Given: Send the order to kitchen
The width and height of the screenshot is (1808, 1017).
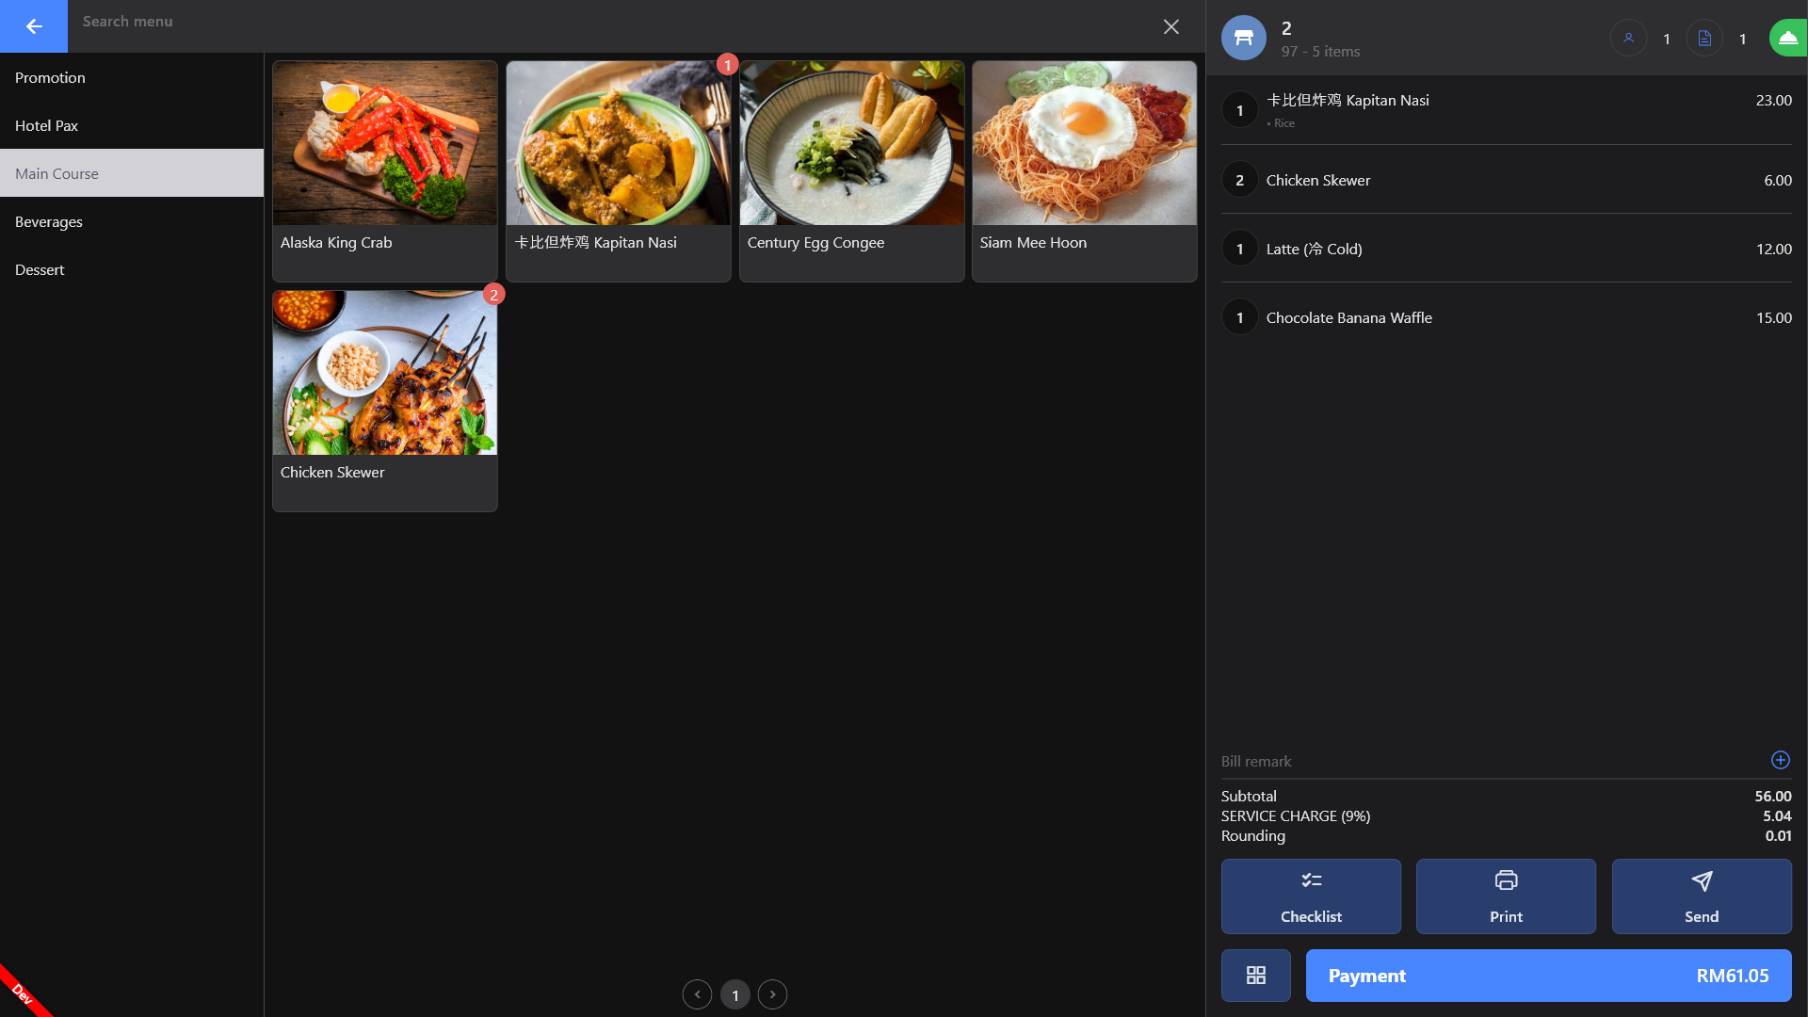Looking at the screenshot, I should [1702, 896].
